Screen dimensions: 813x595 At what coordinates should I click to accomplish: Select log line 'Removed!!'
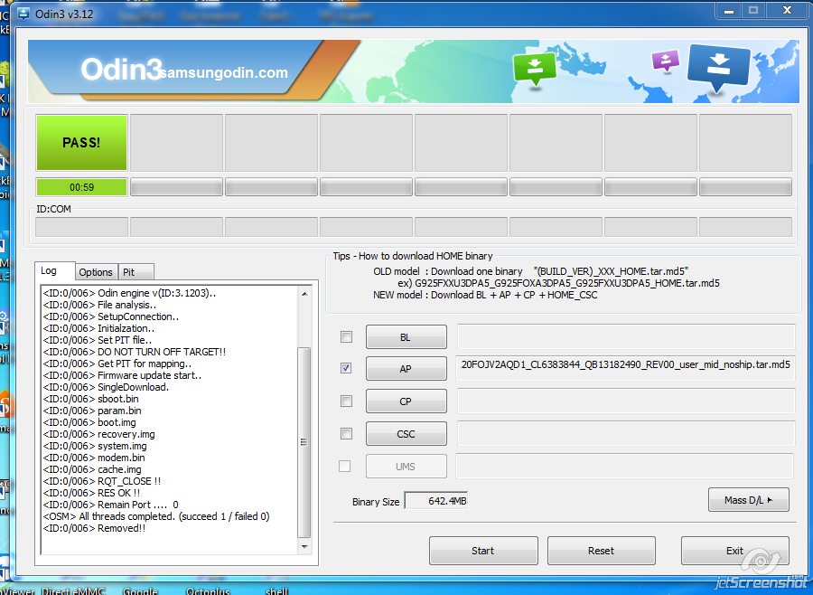point(94,529)
